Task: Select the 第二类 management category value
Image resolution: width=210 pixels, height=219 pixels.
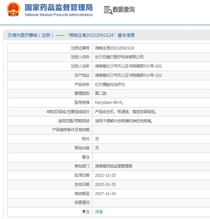Action: point(101,93)
